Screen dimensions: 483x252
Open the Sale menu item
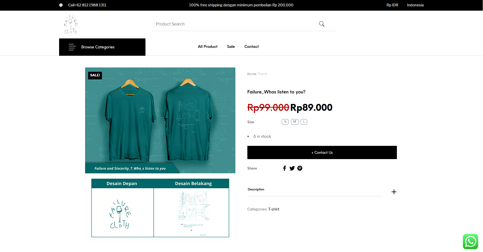231,47
